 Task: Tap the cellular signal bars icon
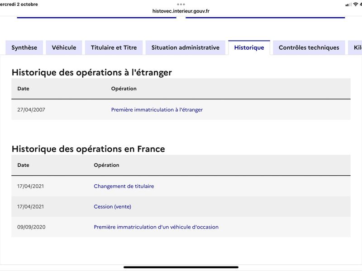(348, 5)
